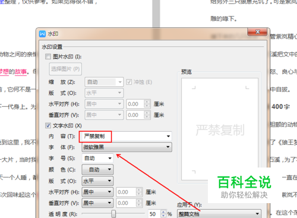This screenshot has height=218, width=297.
Task: Click the text horizontal offset stepper arrows
Action: coord(139,192)
